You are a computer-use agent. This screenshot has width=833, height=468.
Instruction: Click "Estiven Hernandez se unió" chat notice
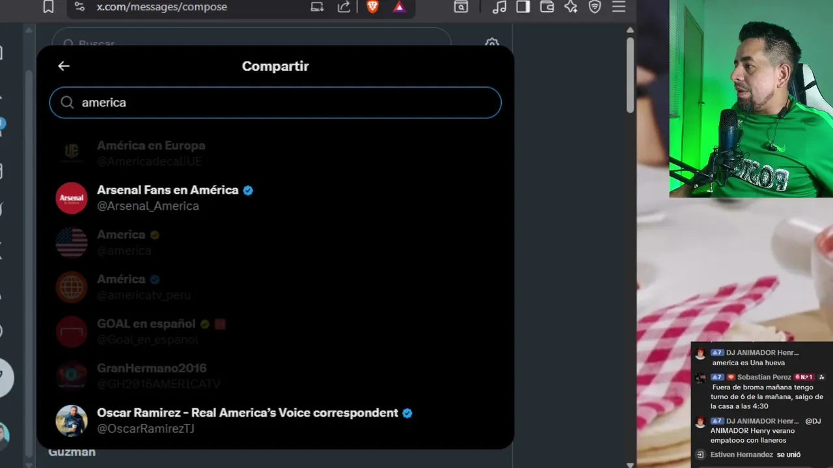(756, 454)
